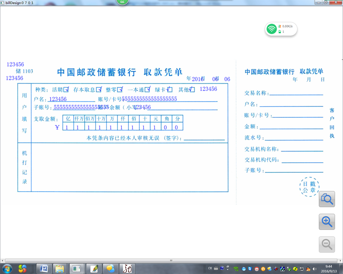Image resolution: width=343 pixels, height=274 pixels.
Task: Click the taskbar clock showing 9:44
Action: (328, 268)
